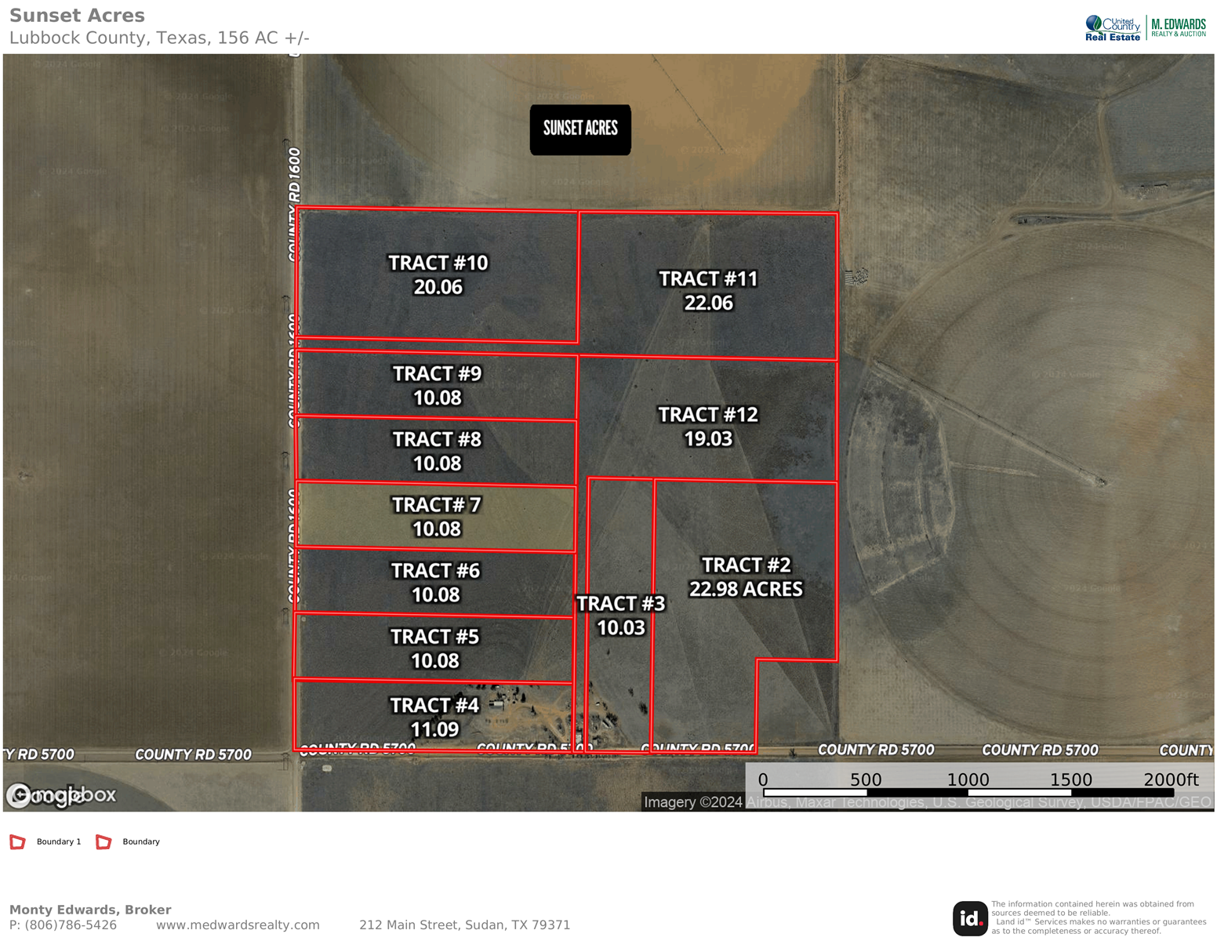Select the black Sunset Acres map label

[580, 129]
